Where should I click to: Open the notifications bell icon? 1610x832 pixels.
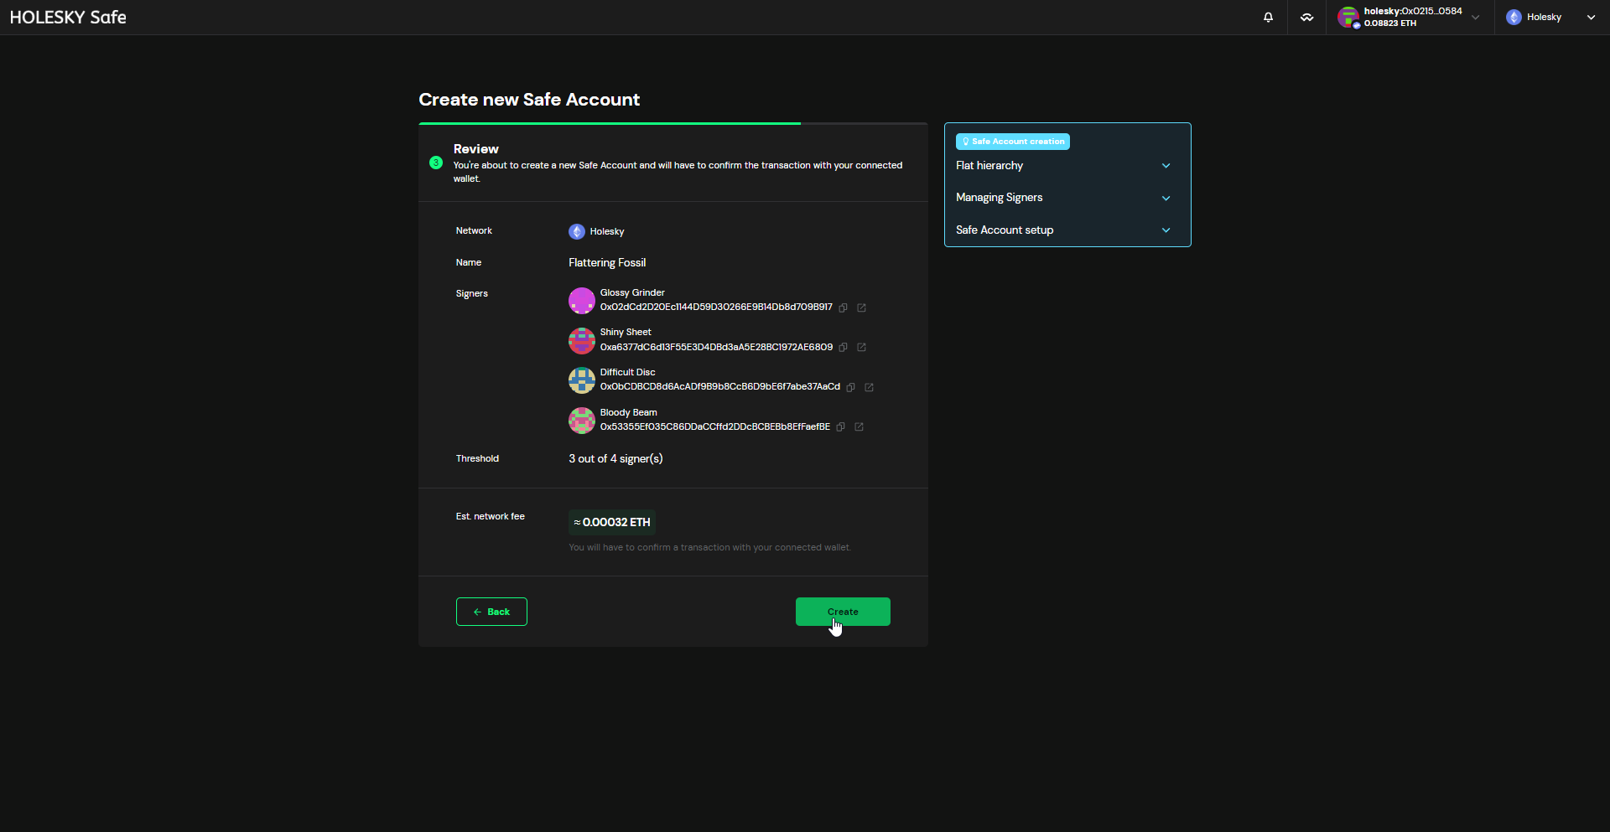tap(1268, 17)
